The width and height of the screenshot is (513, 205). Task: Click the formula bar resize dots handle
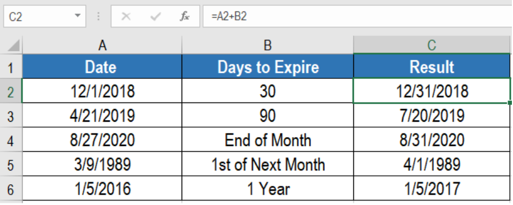(98, 16)
